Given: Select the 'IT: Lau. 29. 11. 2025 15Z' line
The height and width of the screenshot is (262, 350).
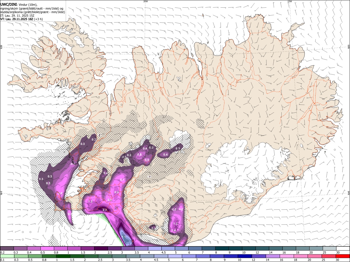Looking at the screenshot, I should pyautogui.click(x=17, y=16).
